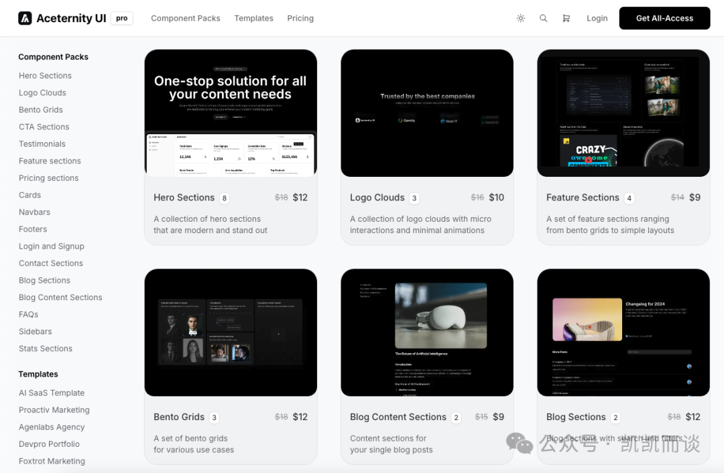Select Bento Grids in the sidebar
724x473 pixels.
point(41,110)
